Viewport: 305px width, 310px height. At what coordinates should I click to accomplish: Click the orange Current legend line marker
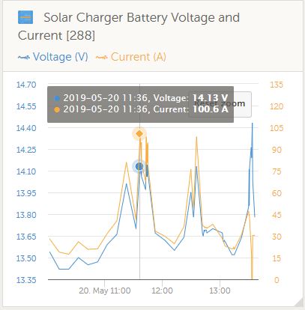tap(102, 58)
